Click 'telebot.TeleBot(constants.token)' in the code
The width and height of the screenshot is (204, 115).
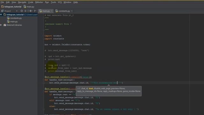71,45
